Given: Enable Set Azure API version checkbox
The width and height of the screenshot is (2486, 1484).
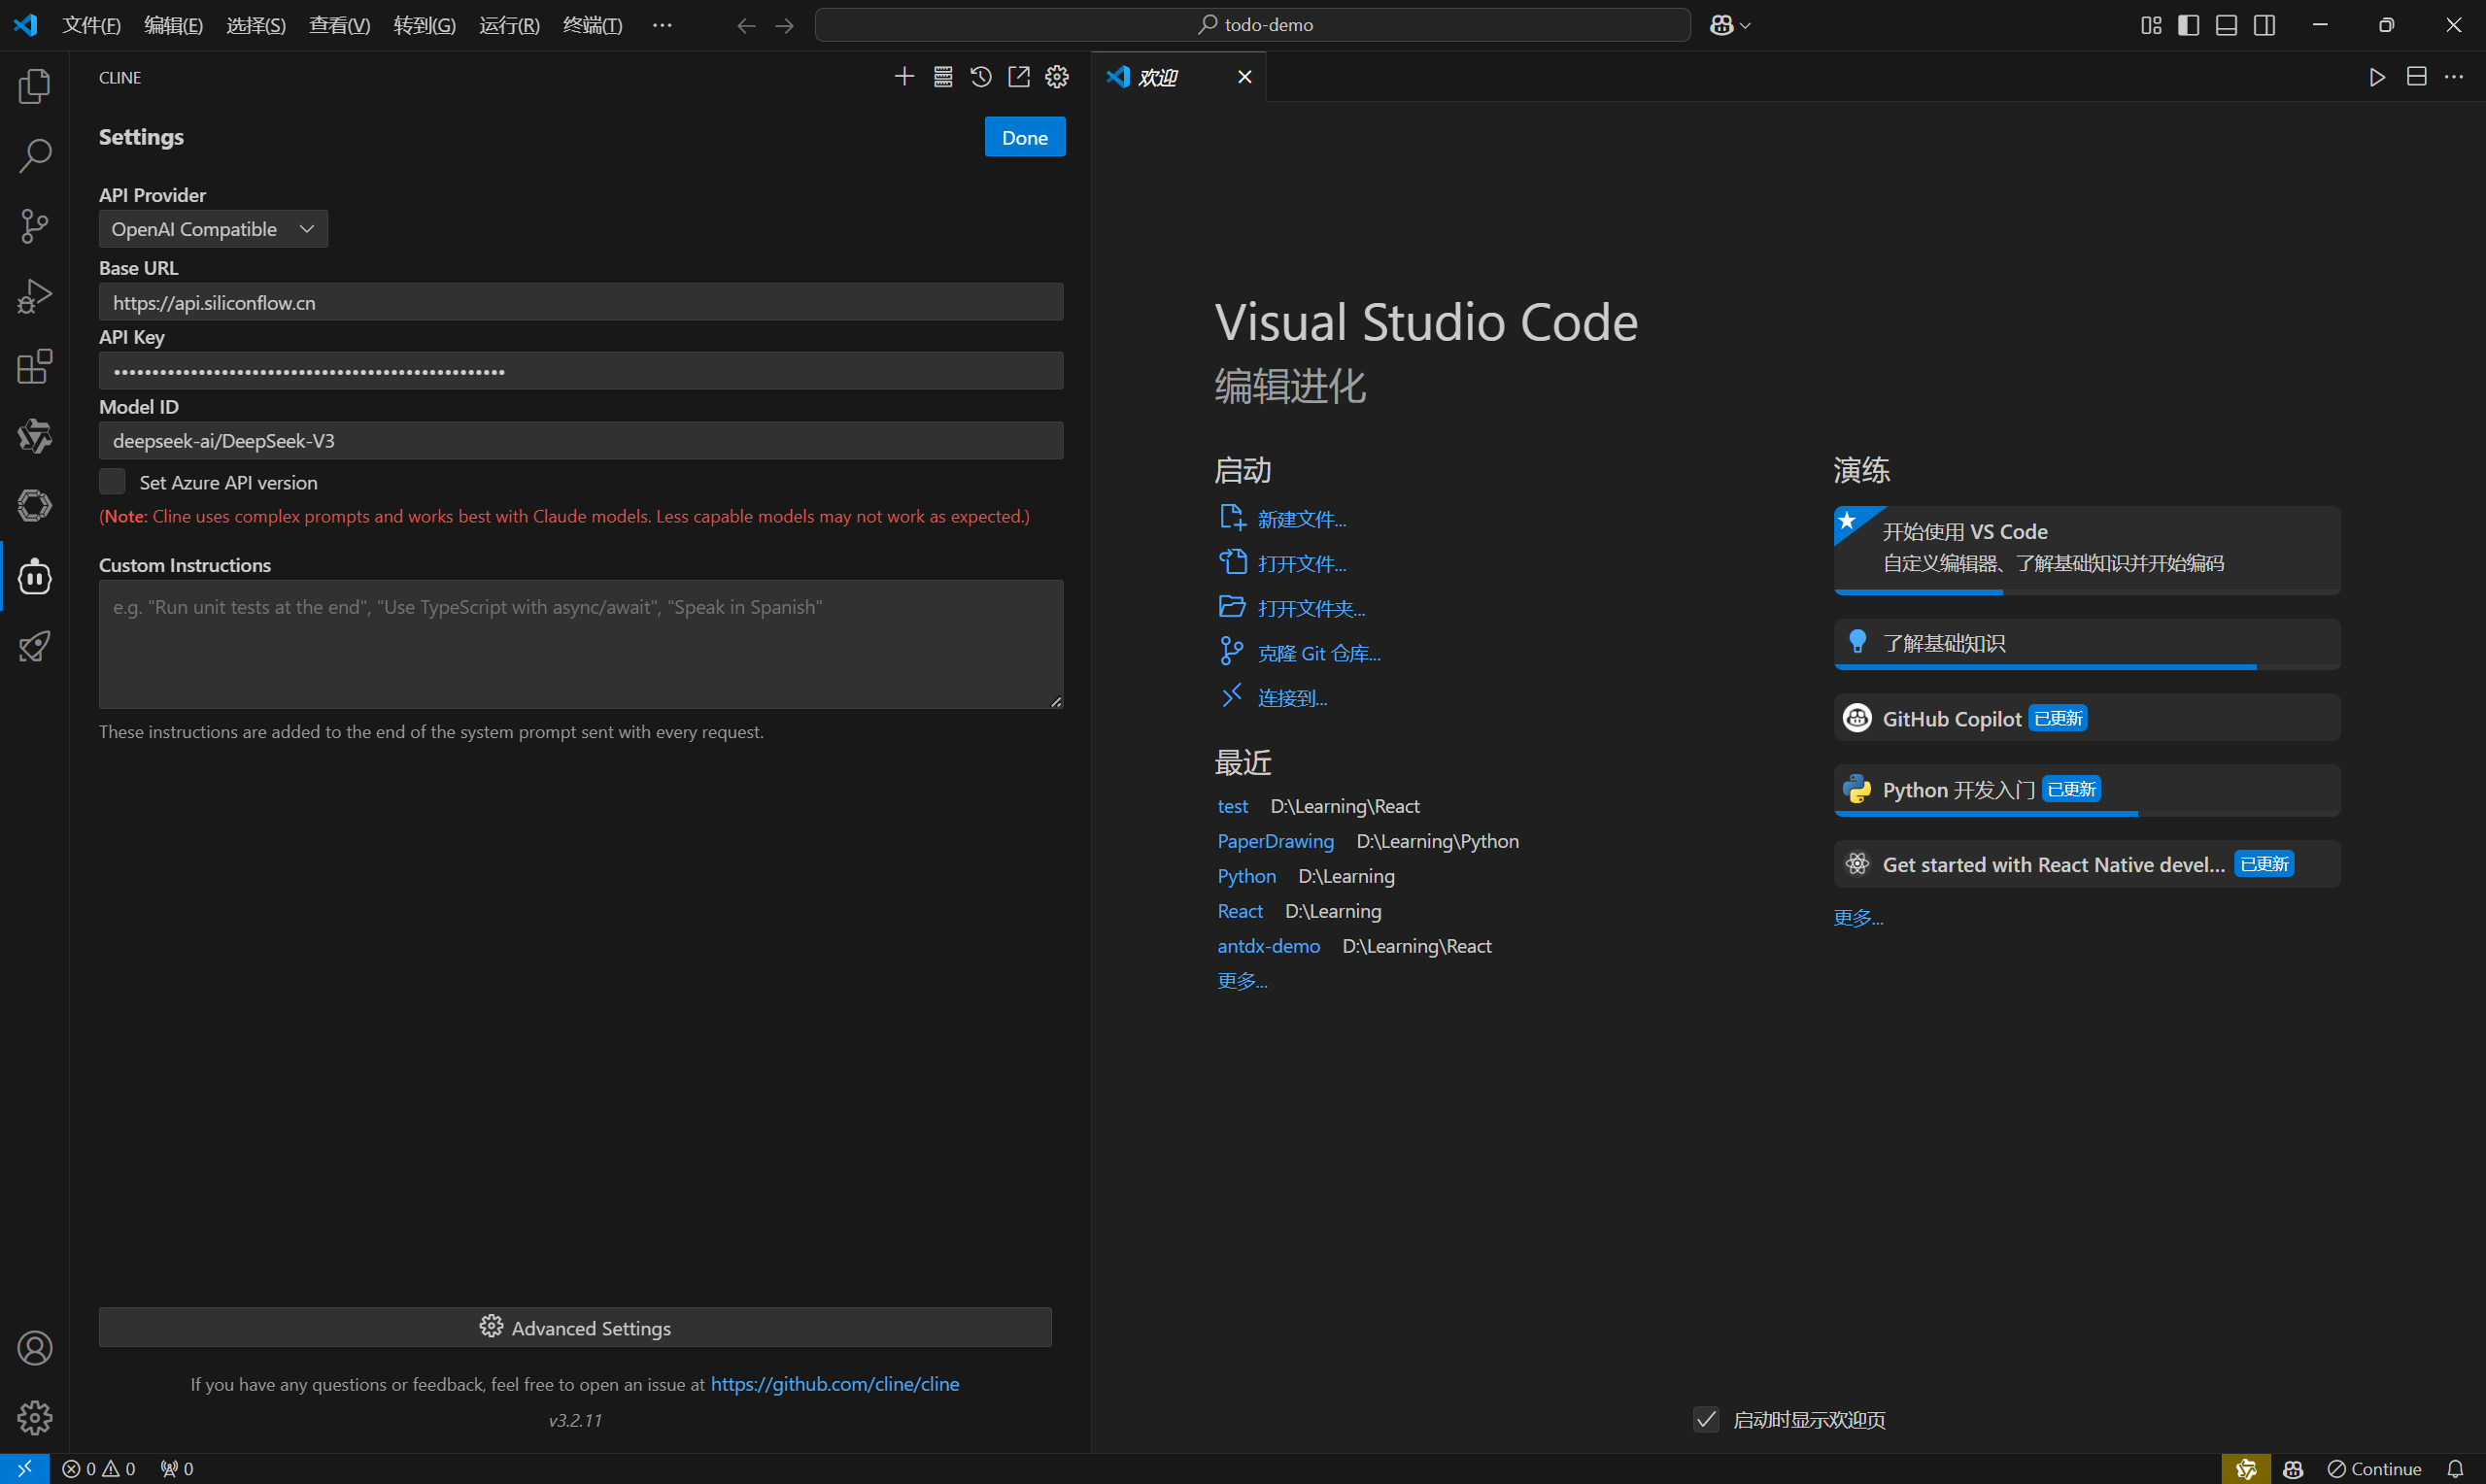Looking at the screenshot, I should coord(112,482).
